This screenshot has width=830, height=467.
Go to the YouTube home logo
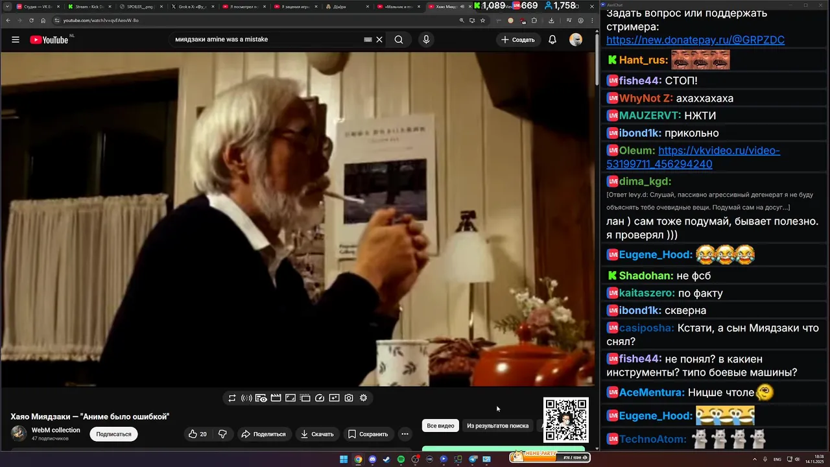click(49, 40)
